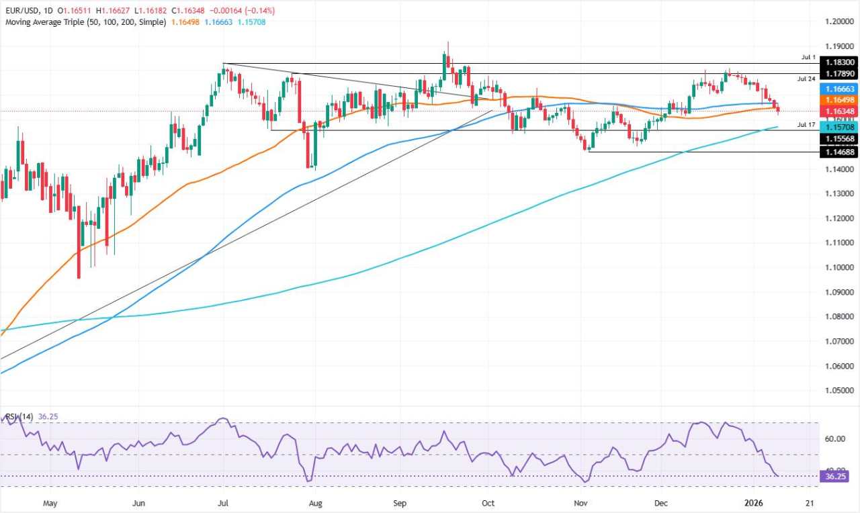Click the EUR/USD symbol label
Screen dimensions: 860x513
tap(19, 11)
